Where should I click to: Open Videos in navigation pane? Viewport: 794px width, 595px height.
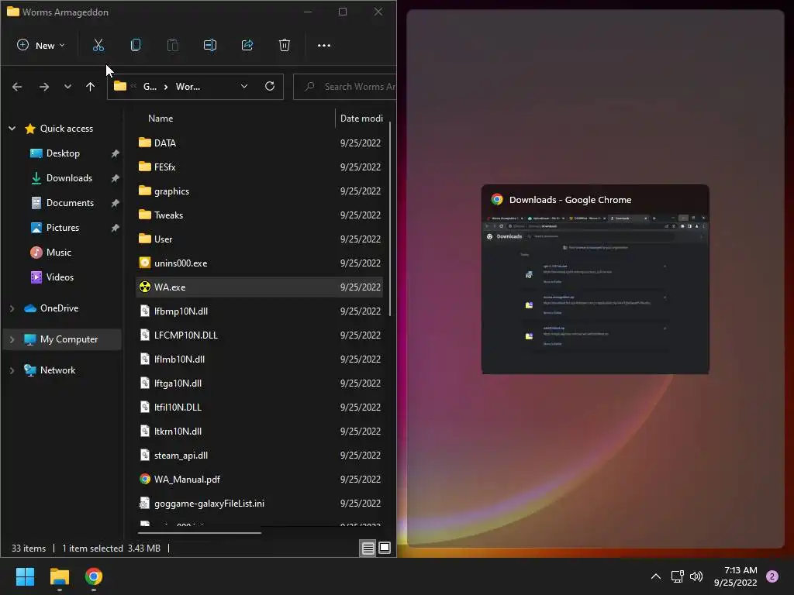[60, 277]
